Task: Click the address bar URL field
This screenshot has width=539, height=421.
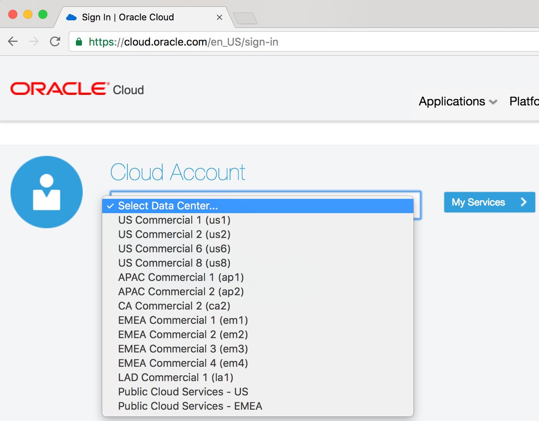Action: pyautogui.click(x=304, y=42)
